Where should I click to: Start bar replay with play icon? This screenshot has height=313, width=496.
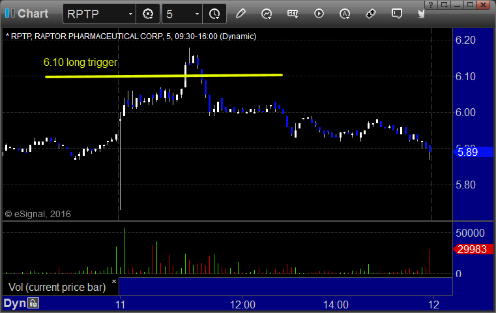tap(319, 14)
